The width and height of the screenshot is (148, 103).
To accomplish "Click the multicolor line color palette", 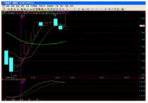I will click(118, 9).
